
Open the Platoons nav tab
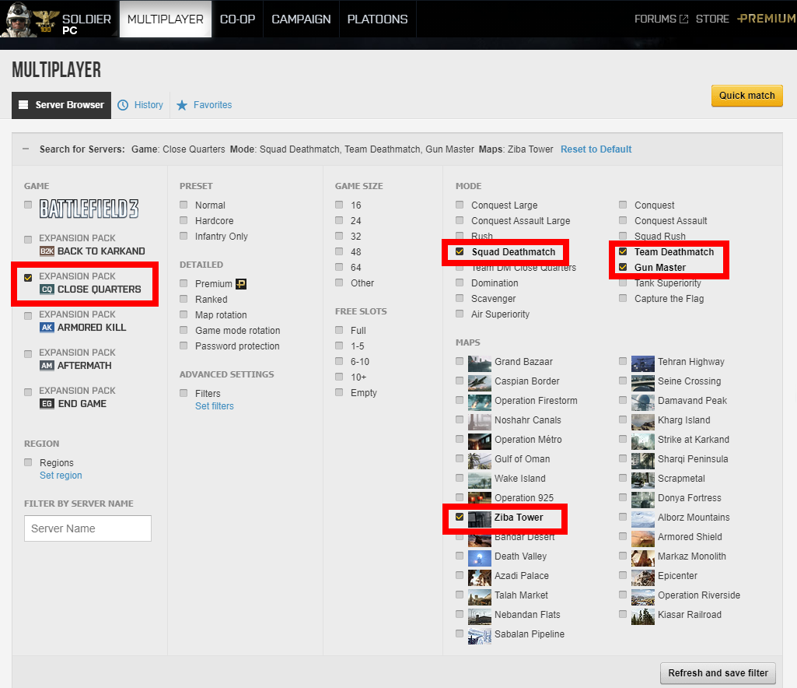click(378, 19)
